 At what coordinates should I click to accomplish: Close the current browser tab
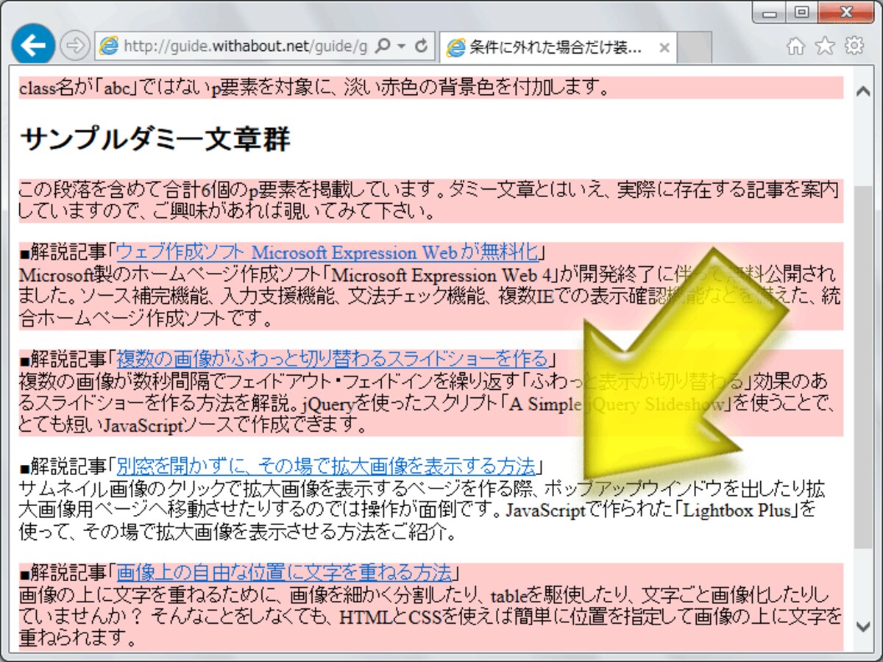[664, 48]
